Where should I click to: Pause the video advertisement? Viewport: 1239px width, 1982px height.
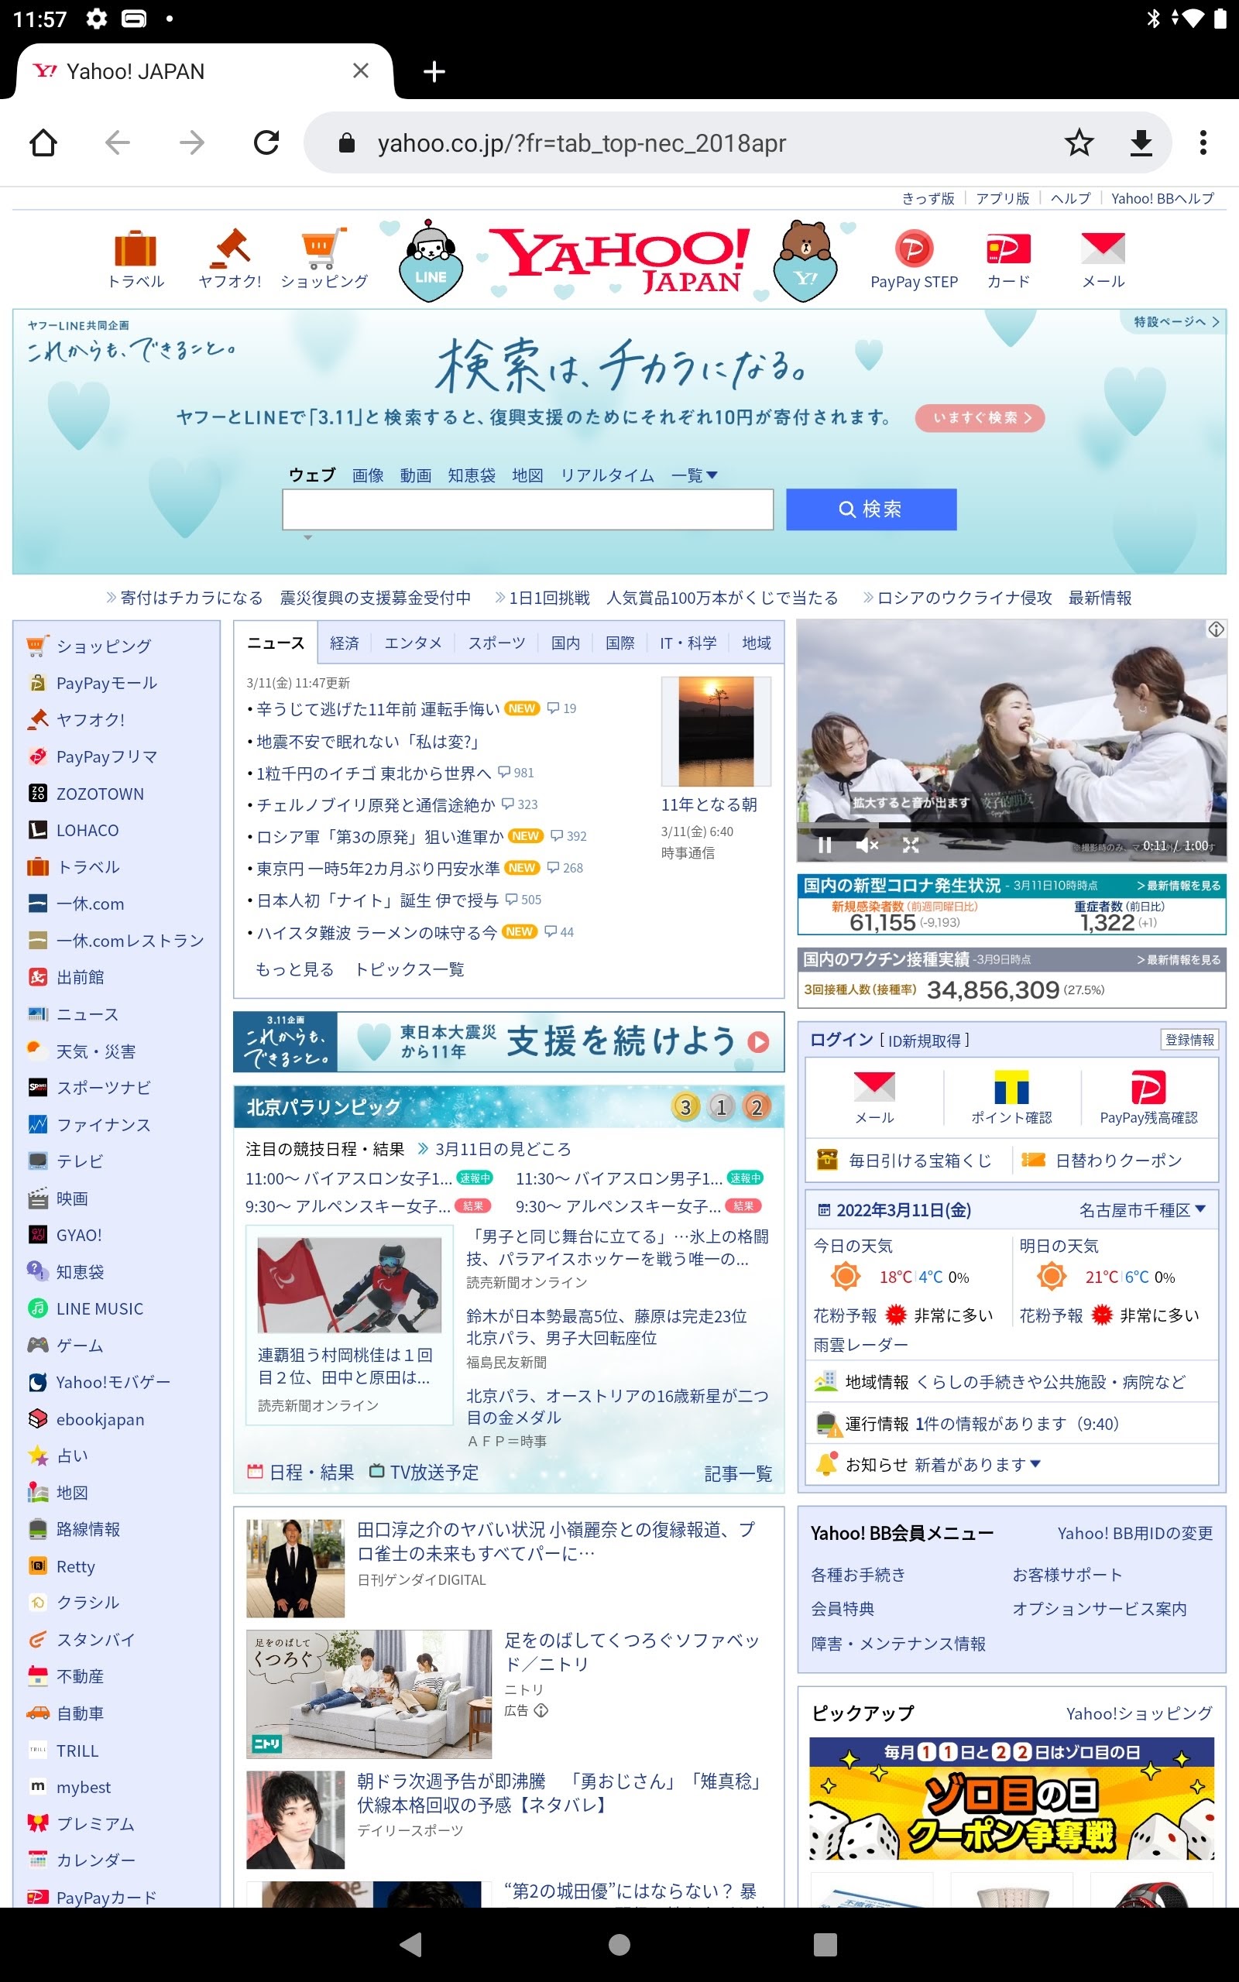(x=825, y=845)
